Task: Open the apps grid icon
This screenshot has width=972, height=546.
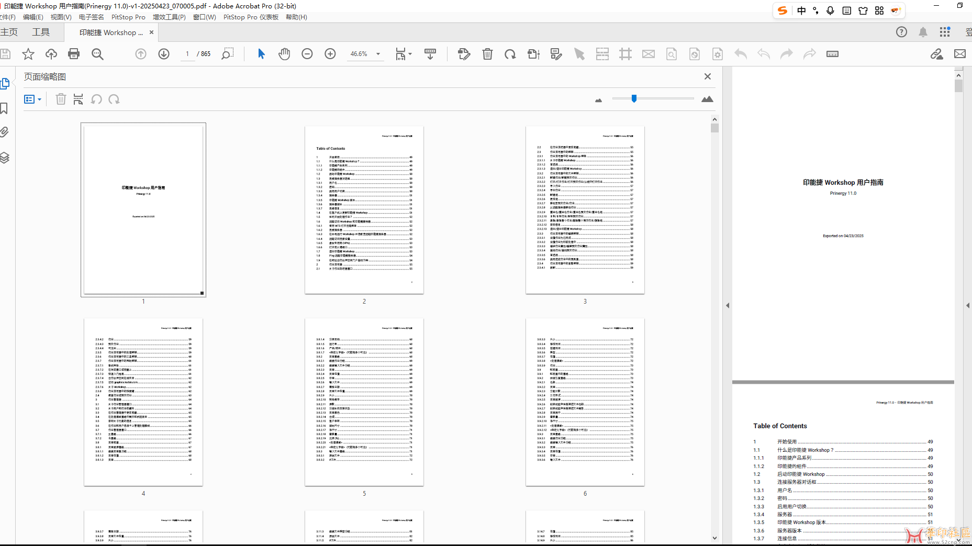Action: pos(945,32)
